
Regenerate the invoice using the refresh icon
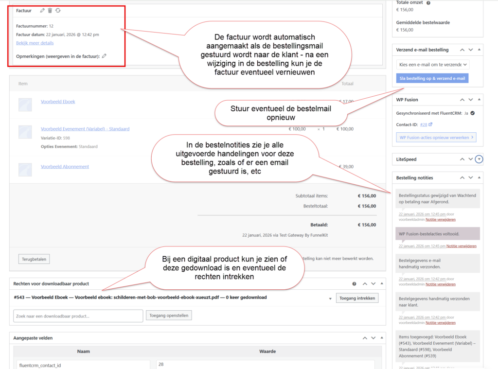[x=58, y=10]
